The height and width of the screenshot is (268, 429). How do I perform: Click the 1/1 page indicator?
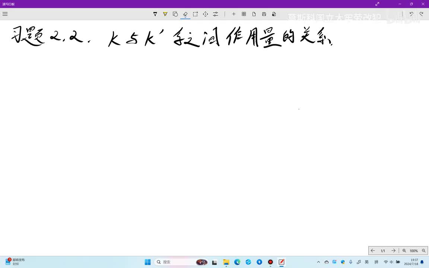pos(383,251)
